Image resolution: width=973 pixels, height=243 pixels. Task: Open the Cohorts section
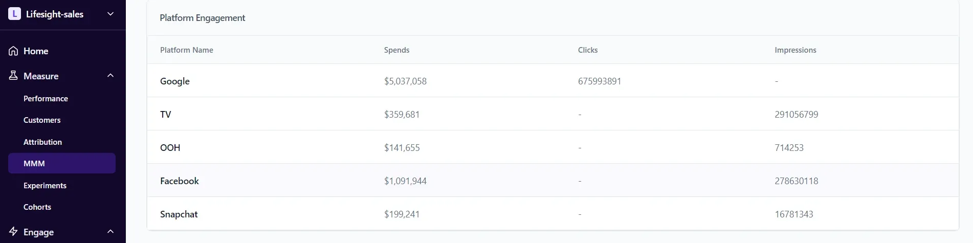pos(37,207)
